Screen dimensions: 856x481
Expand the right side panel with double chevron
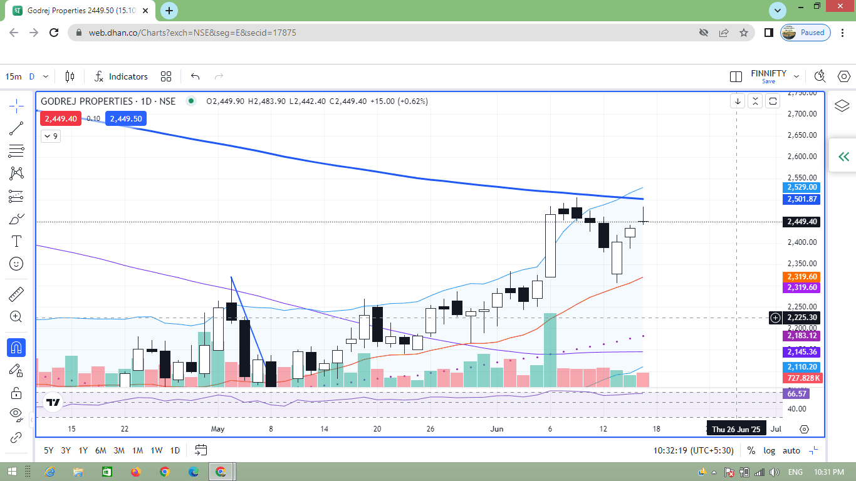tap(843, 157)
